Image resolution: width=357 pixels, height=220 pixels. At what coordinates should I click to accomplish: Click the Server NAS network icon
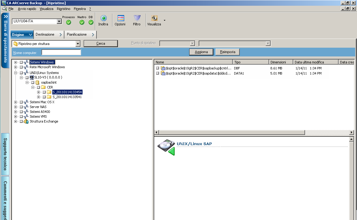26,107
